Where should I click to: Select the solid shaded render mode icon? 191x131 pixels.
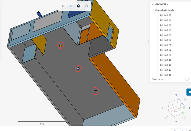[63, 6]
